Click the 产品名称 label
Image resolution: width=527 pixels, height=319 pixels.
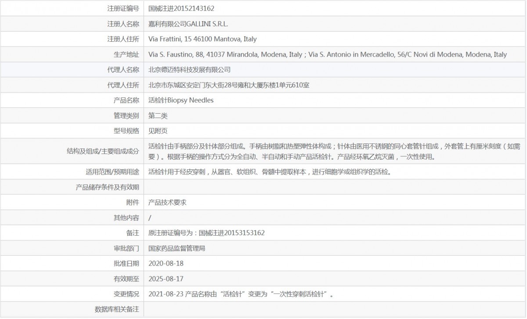pyautogui.click(x=126, y=100)
